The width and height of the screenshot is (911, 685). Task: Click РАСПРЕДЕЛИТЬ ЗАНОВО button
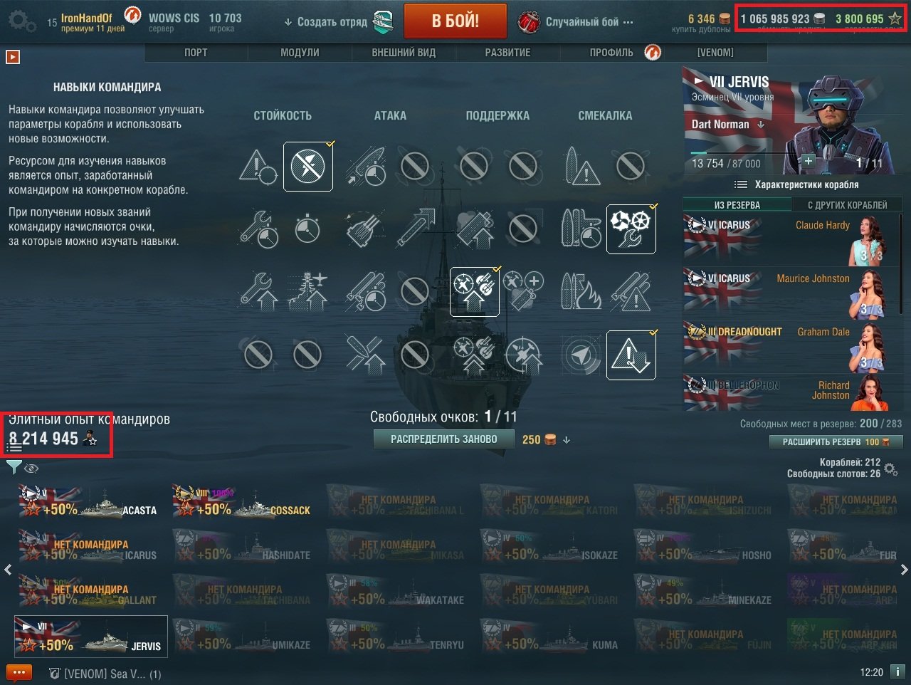[444, 439]
